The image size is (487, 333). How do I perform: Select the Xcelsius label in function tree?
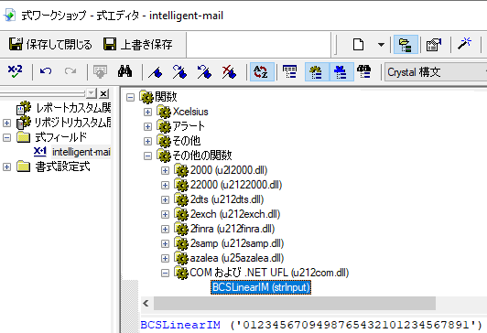pos(190,112)
